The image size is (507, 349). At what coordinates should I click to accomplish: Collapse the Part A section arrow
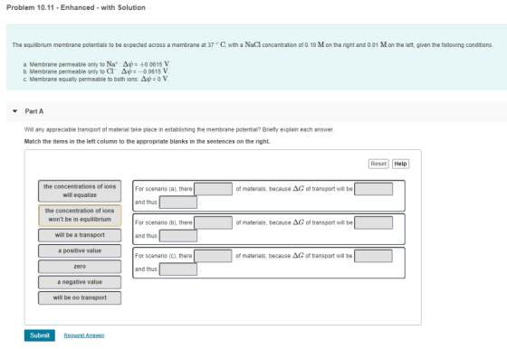[14, 111]
